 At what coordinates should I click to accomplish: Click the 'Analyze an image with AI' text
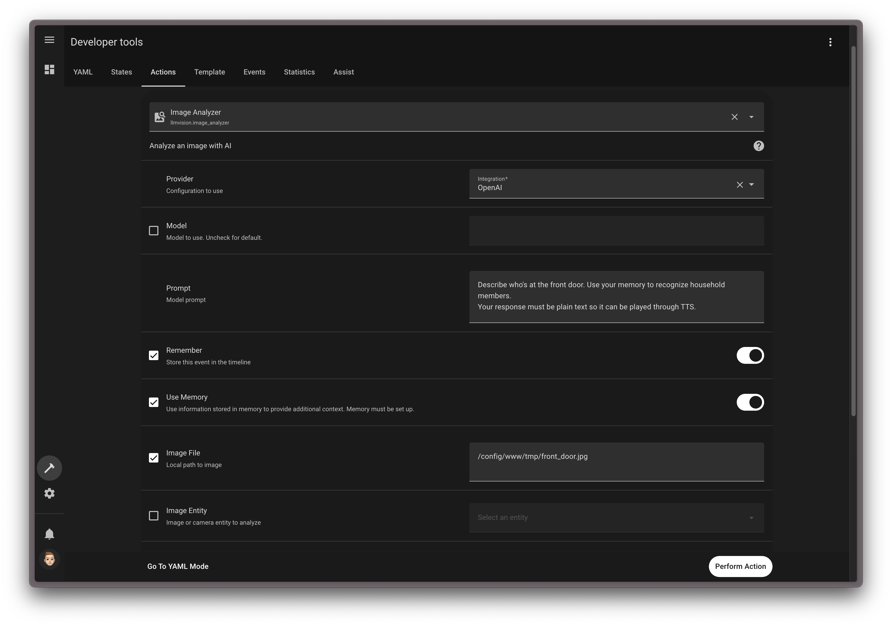pyautogui.click(x=190, y=146)
